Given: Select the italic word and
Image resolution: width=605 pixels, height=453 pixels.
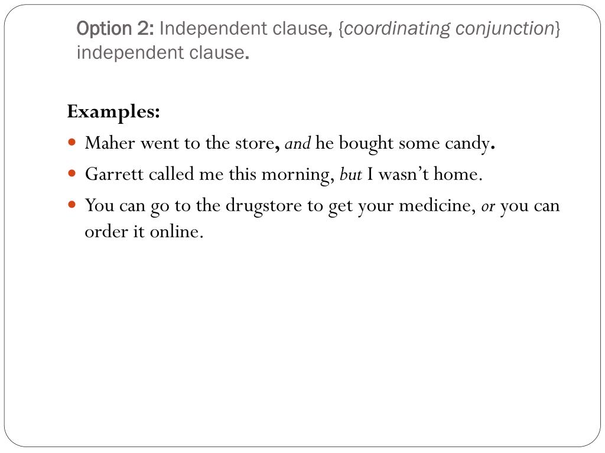Looking at the screenshot, I should point(298,144).
